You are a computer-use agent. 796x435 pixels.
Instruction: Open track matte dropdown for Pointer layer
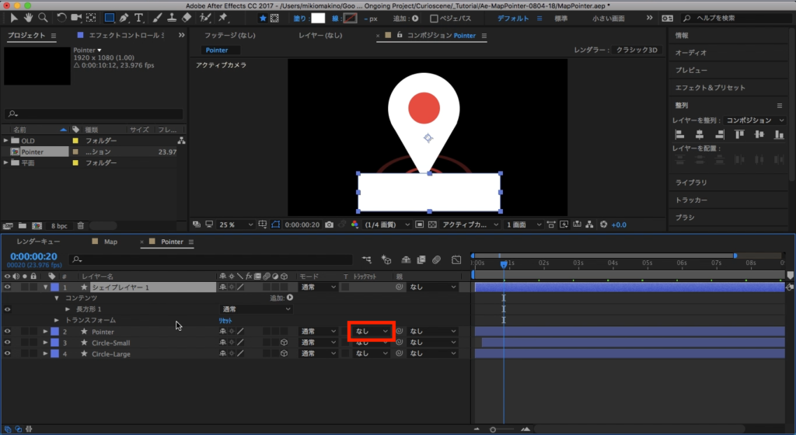tap(371, 332)
